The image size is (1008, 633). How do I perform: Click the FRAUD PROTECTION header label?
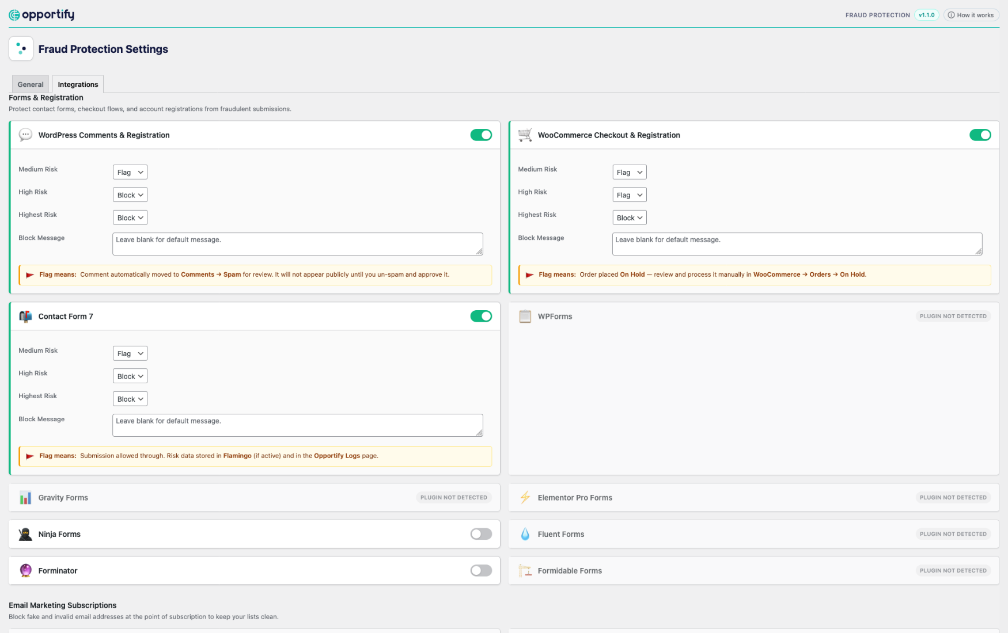click(878, 15)
